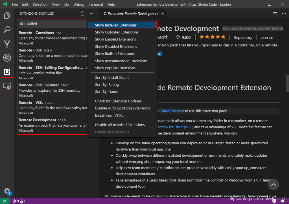Open the Manage gear icon

7,191
